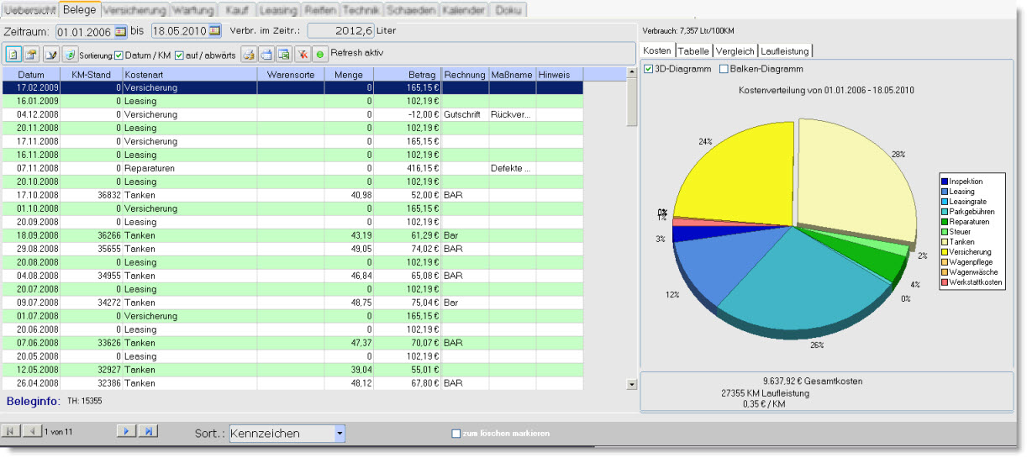Click the printer icon in toolbar

(x=266, y=54)
